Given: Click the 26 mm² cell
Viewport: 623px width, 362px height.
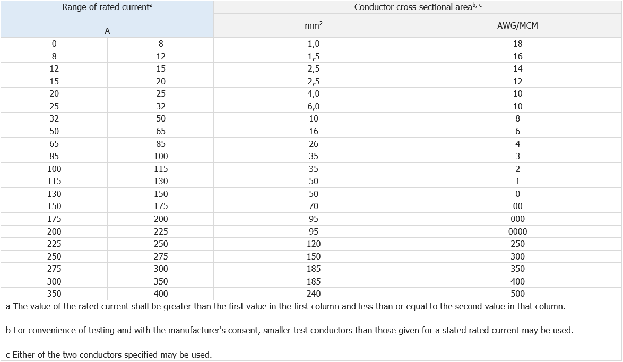Looking at the screenshot, I should coord(314,144).
